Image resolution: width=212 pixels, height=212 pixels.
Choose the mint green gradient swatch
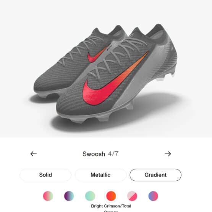tap(90, 196)
